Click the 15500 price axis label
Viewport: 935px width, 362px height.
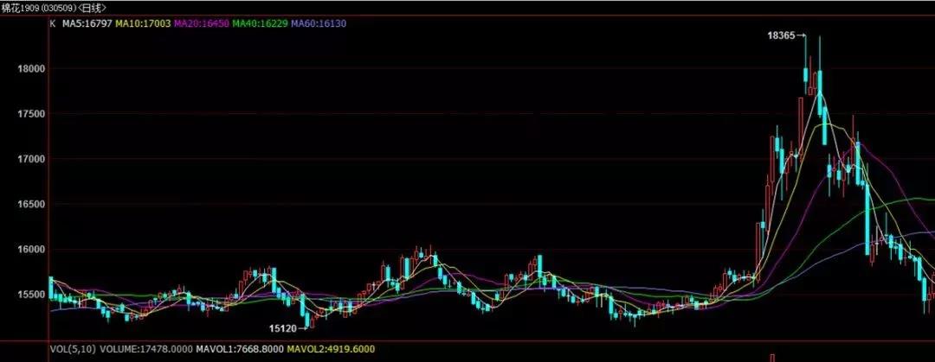(29, 295)
